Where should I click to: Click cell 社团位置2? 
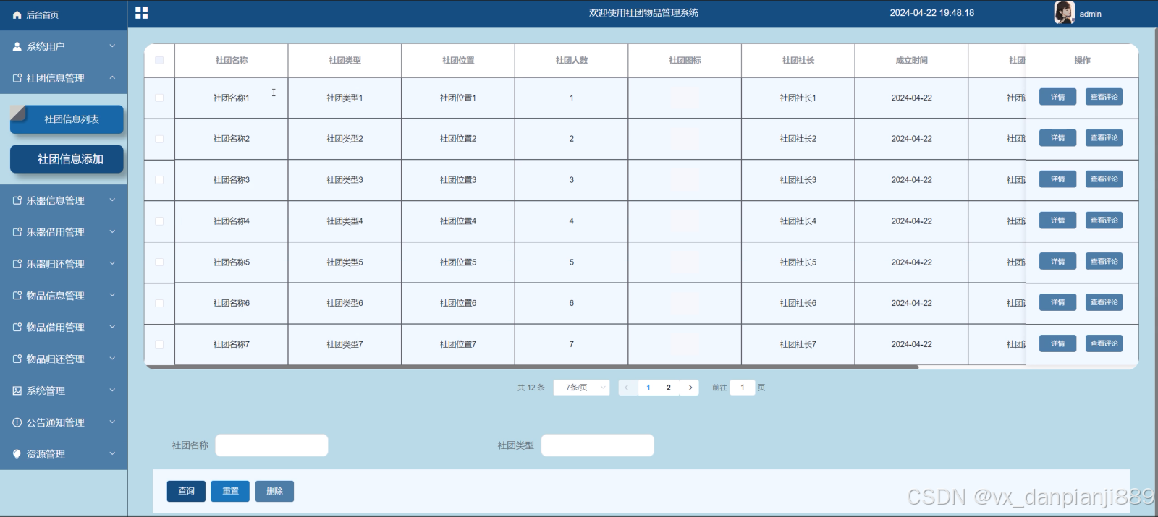point(458,139)
